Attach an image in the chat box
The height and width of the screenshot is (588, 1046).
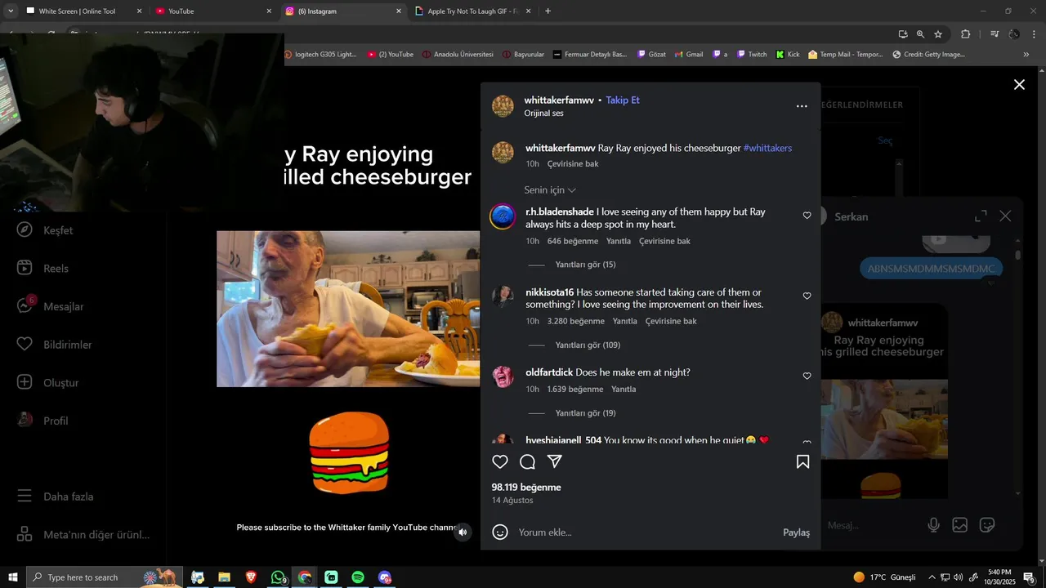tap(960, 525)
